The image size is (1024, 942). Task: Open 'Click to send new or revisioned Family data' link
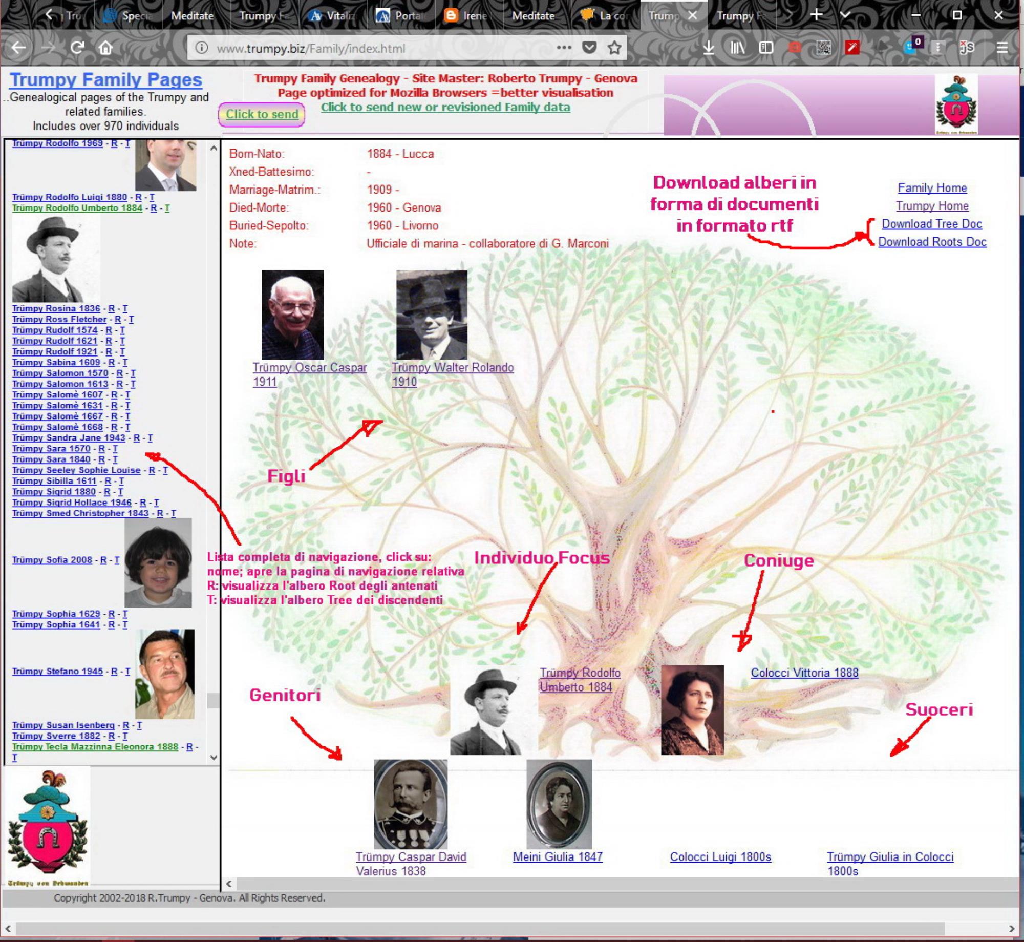tap(445, 107)
